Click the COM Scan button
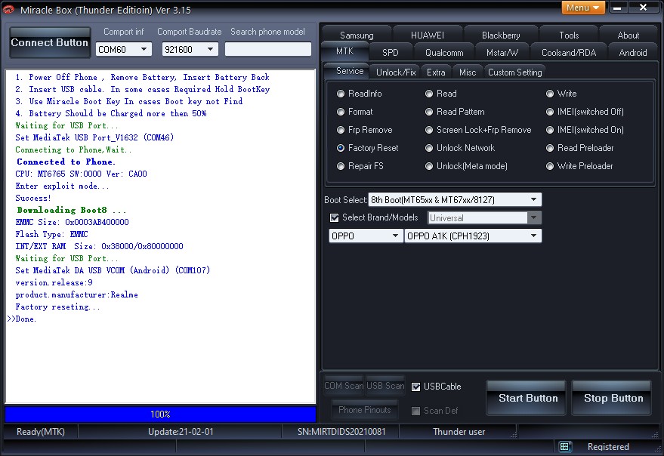Image resolution: width=664 pixels, height=456 pixels. click(x=344, y=386)
